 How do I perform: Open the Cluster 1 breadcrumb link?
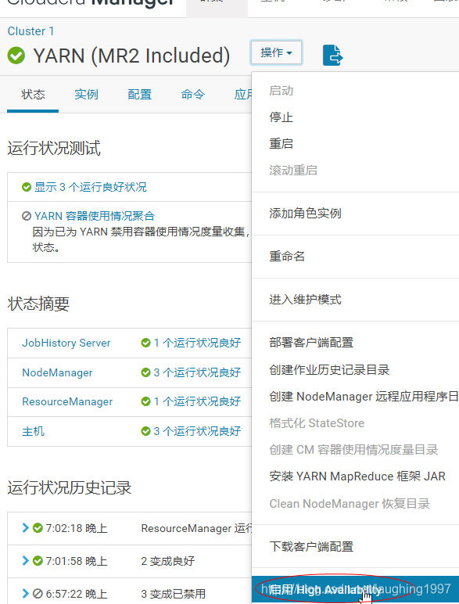coord(30,31)
